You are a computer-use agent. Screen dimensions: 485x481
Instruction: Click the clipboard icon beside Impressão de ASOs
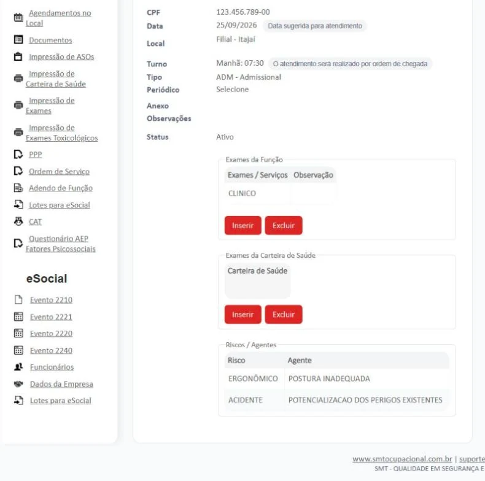[18, 56]
